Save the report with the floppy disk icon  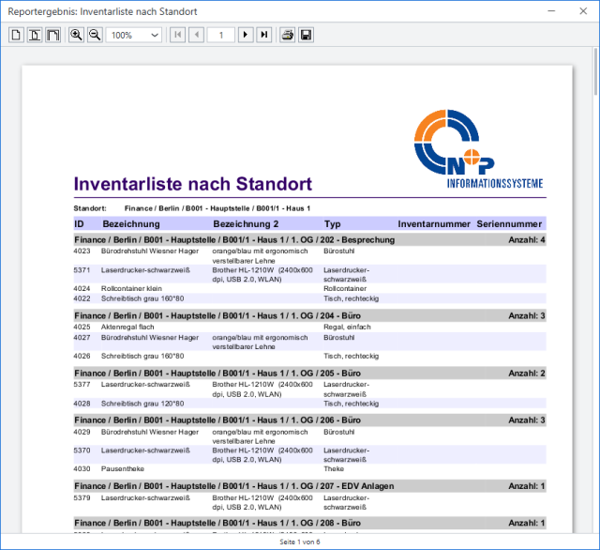[306, 36]
